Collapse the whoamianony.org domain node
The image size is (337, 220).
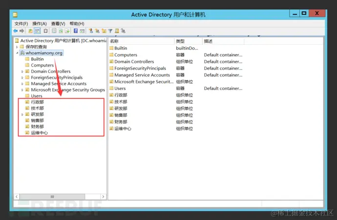tap(17, 53)
